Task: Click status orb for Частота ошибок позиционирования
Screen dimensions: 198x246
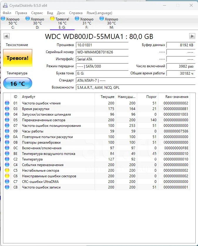Action: point(7,126)
